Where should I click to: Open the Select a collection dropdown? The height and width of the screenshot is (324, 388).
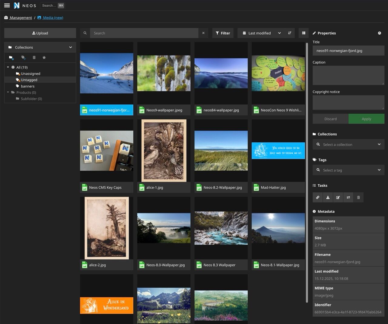[348, 145]
